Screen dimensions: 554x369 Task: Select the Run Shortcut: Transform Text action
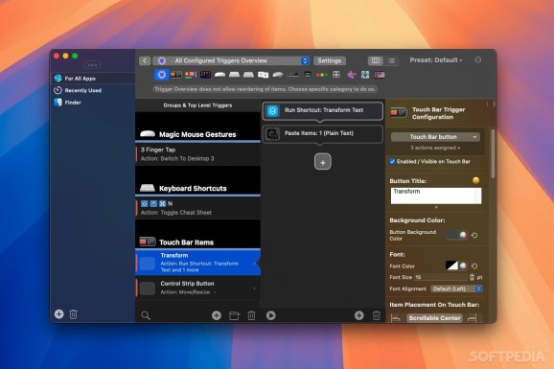click(x=323, y=110)
